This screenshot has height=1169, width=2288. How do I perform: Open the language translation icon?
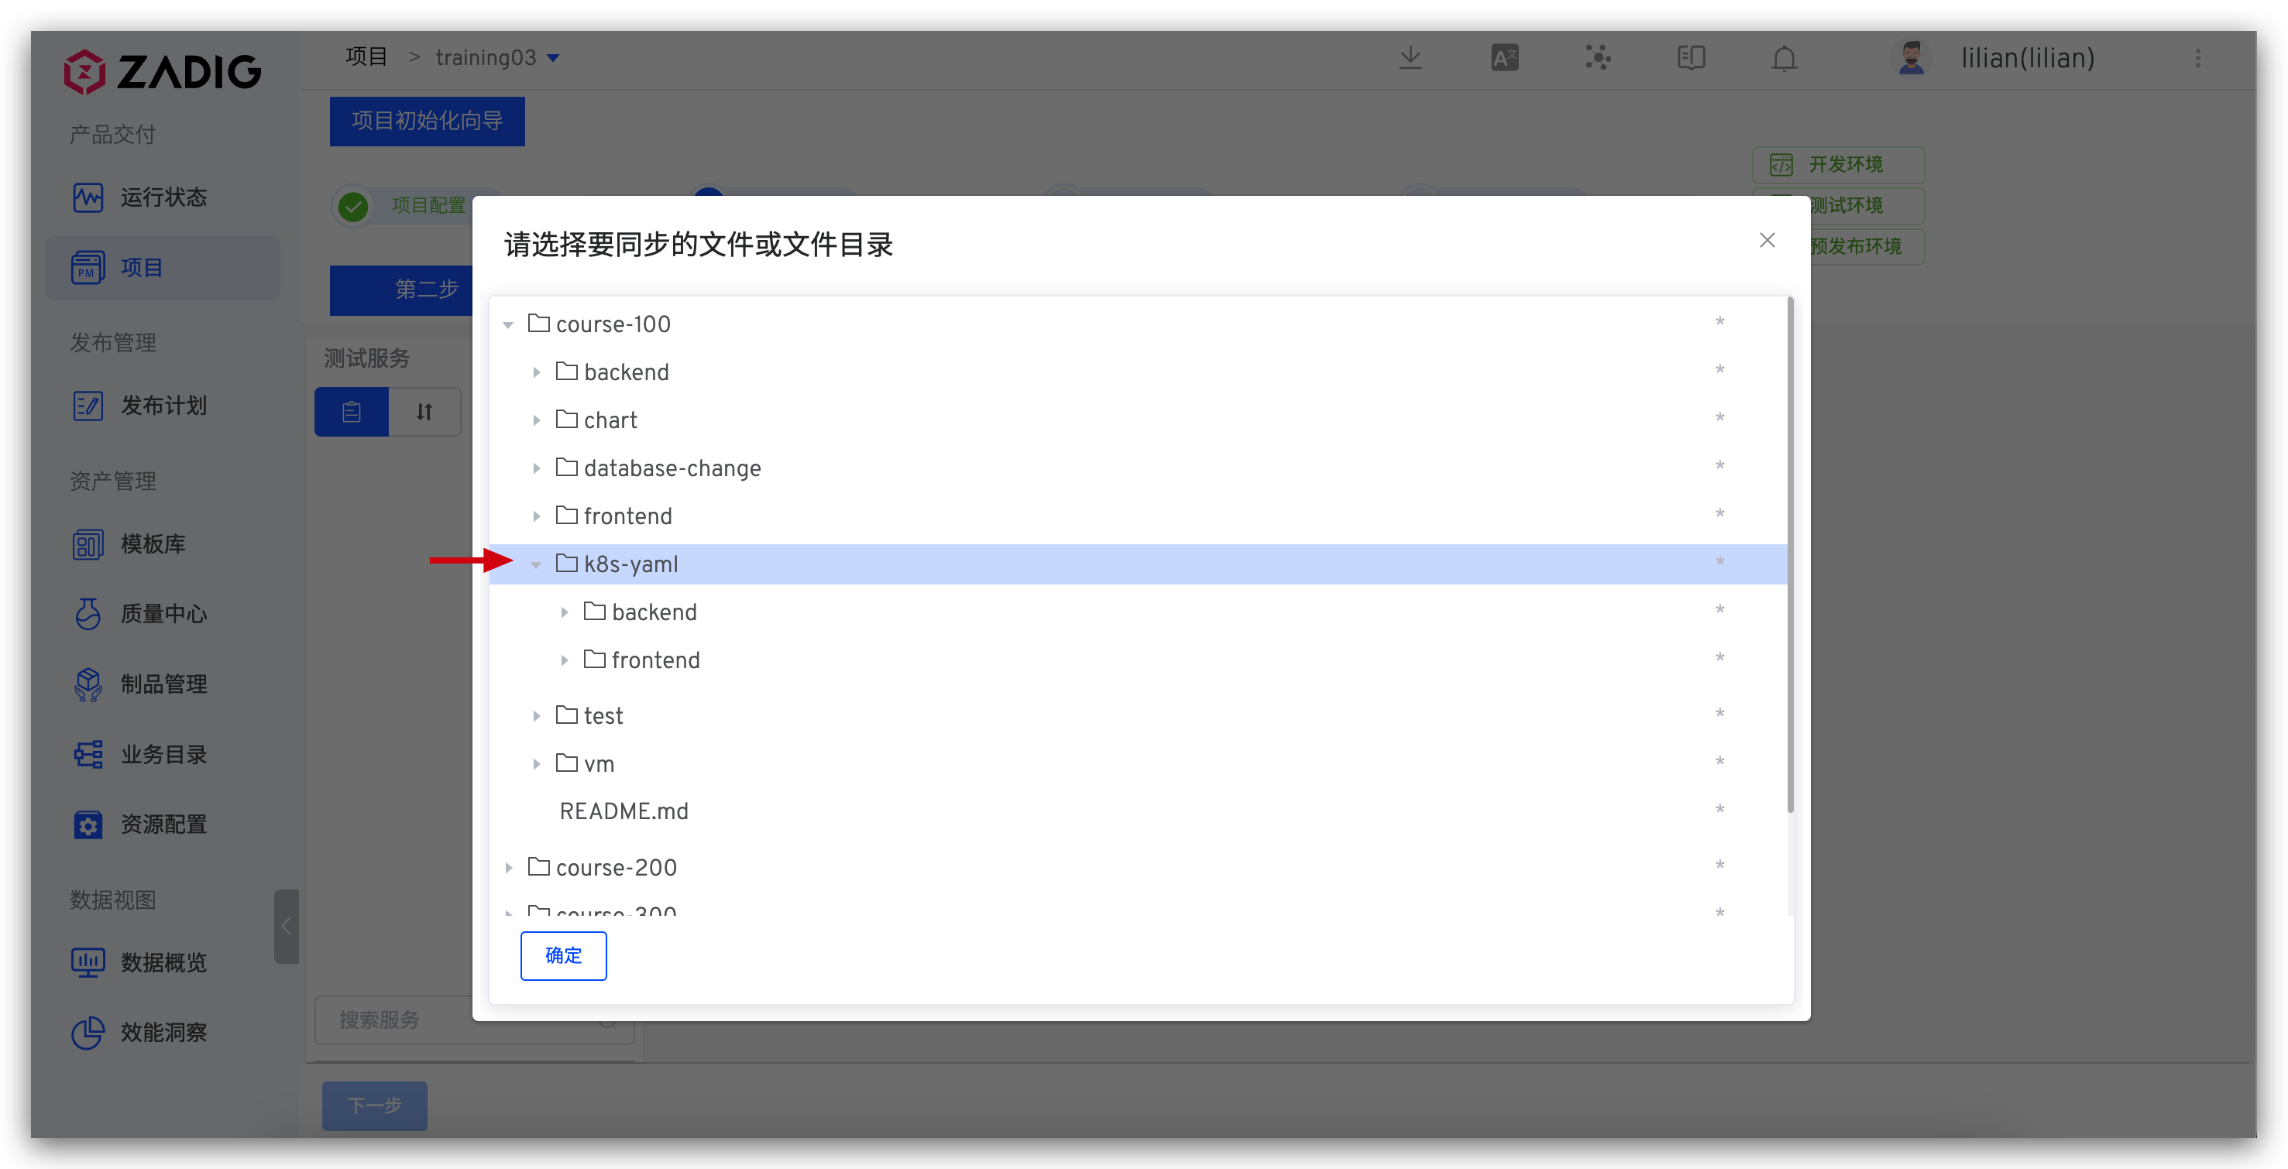[x=1503, y=59]
